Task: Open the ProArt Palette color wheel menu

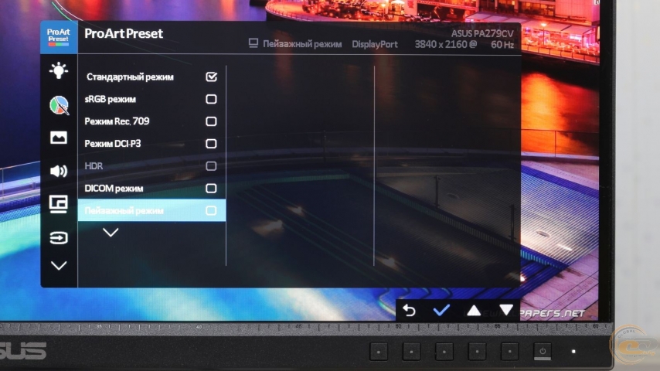Action: (59, 105)
